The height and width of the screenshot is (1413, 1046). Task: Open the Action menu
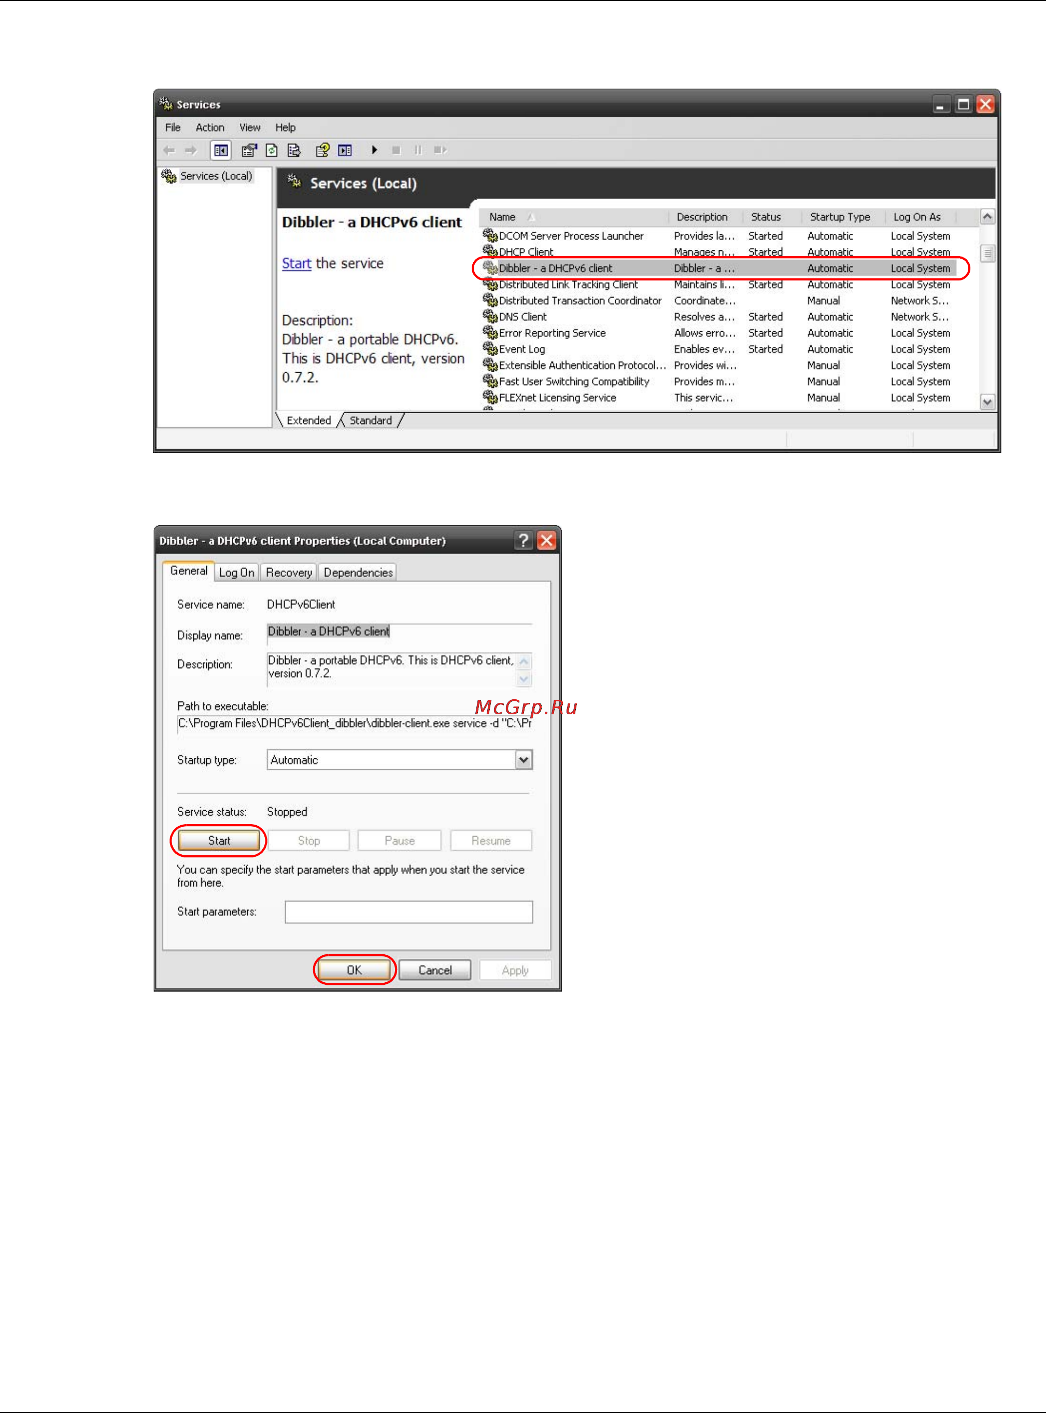click(x=209, y=127)
